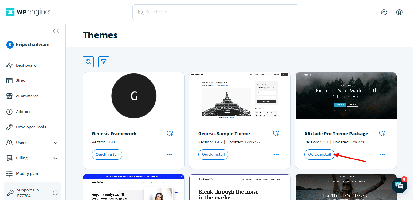Image resolution: width=413 pixels, height=200 pixels.
Task: Quick install Genesis Sample Theme
Action: click(213, 155)
